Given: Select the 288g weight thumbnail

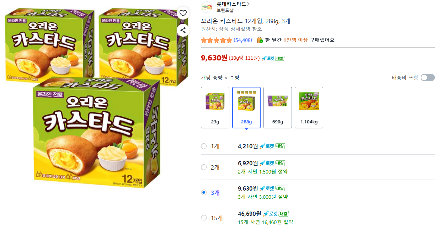Looking at the screenshot, I should coord(246,107).
